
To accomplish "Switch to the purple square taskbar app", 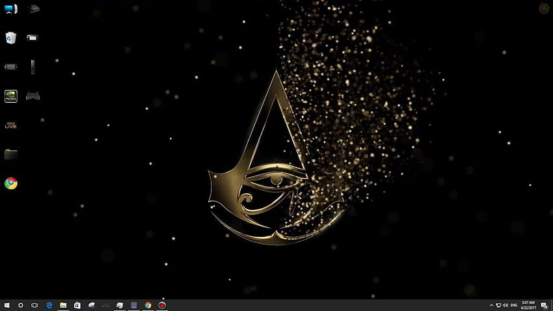I will [133, 305].
